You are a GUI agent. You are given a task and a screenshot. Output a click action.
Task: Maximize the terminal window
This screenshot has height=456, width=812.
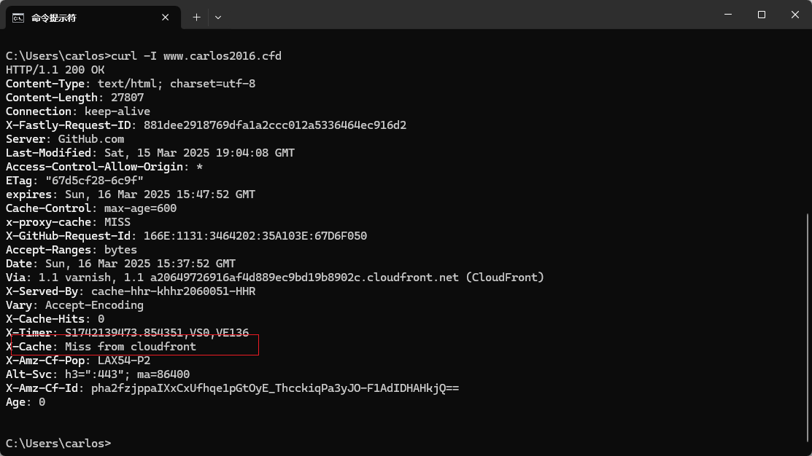tap(761, 15)
